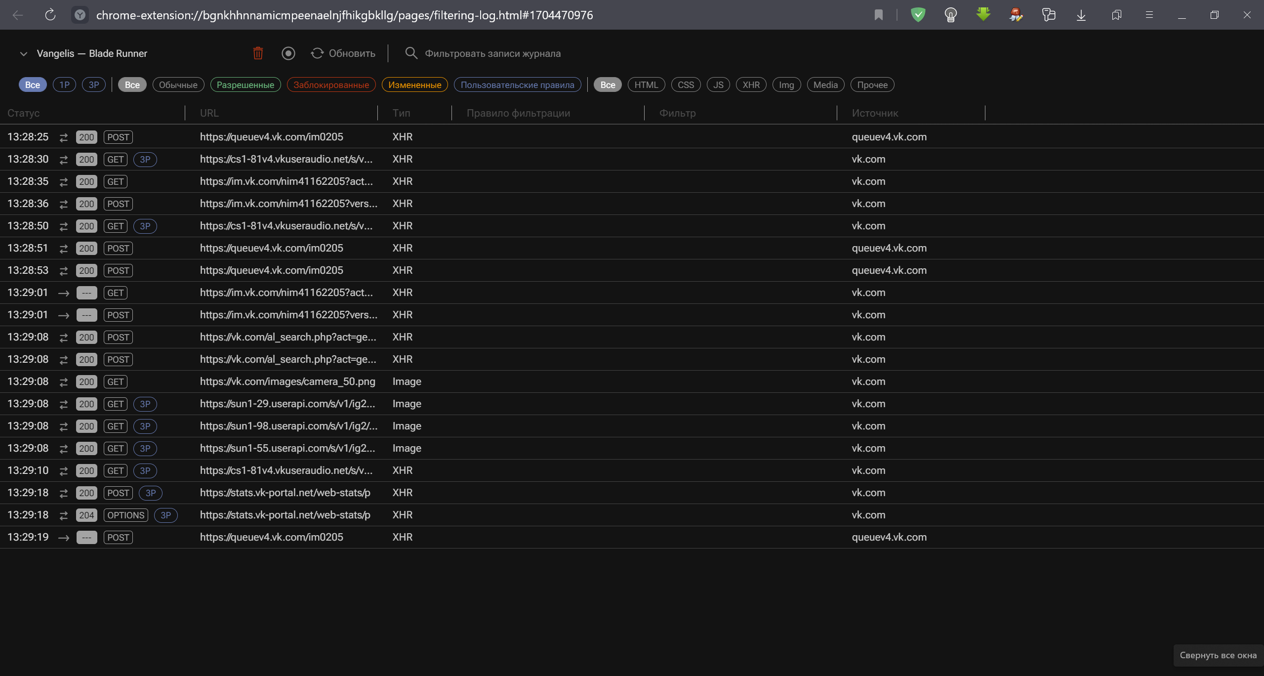1264x676 pixels.
Task: Open the browser extensions icon
Action: point(1049,15)
